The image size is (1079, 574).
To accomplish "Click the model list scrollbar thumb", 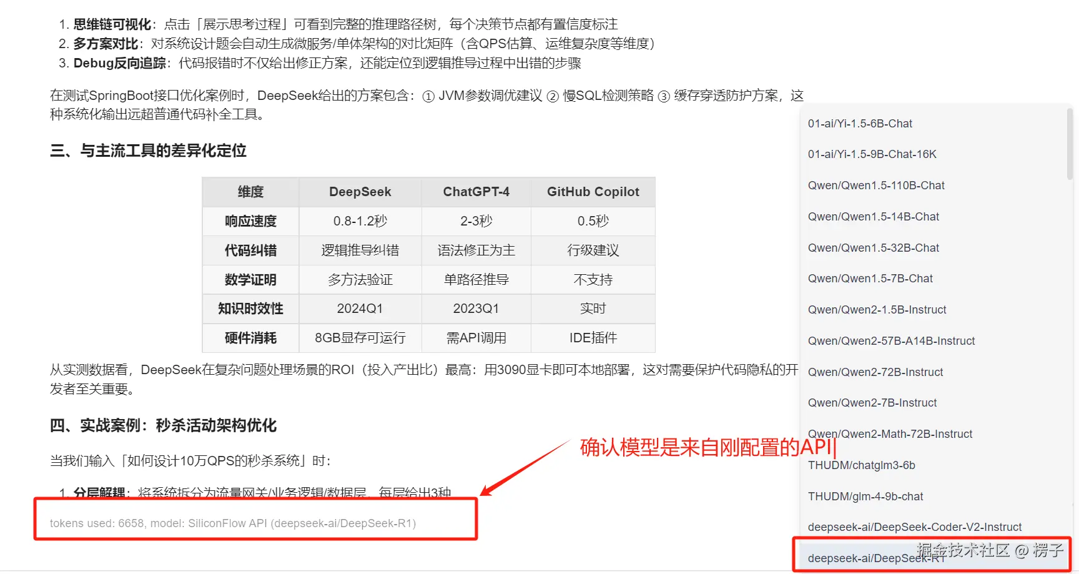I will [x=1070, y=144].
